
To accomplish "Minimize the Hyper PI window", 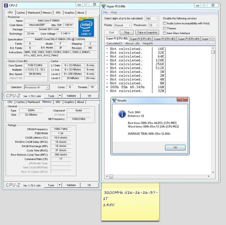I will point(197,5).
